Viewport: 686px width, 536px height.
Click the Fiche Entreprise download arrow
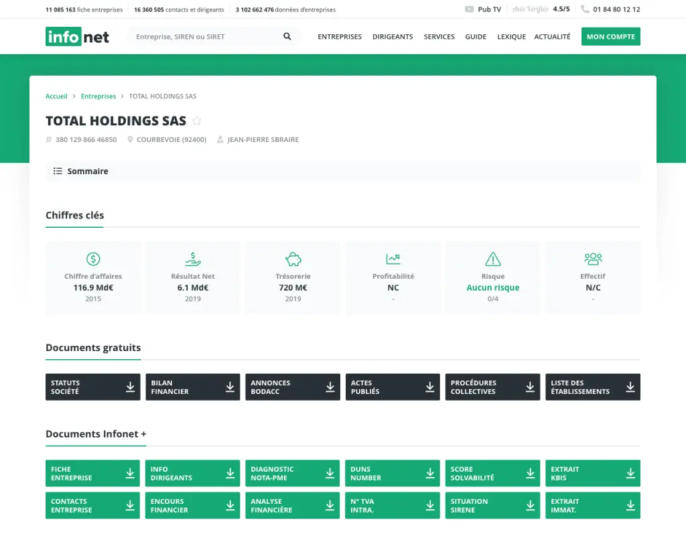[x=130, y=473]
